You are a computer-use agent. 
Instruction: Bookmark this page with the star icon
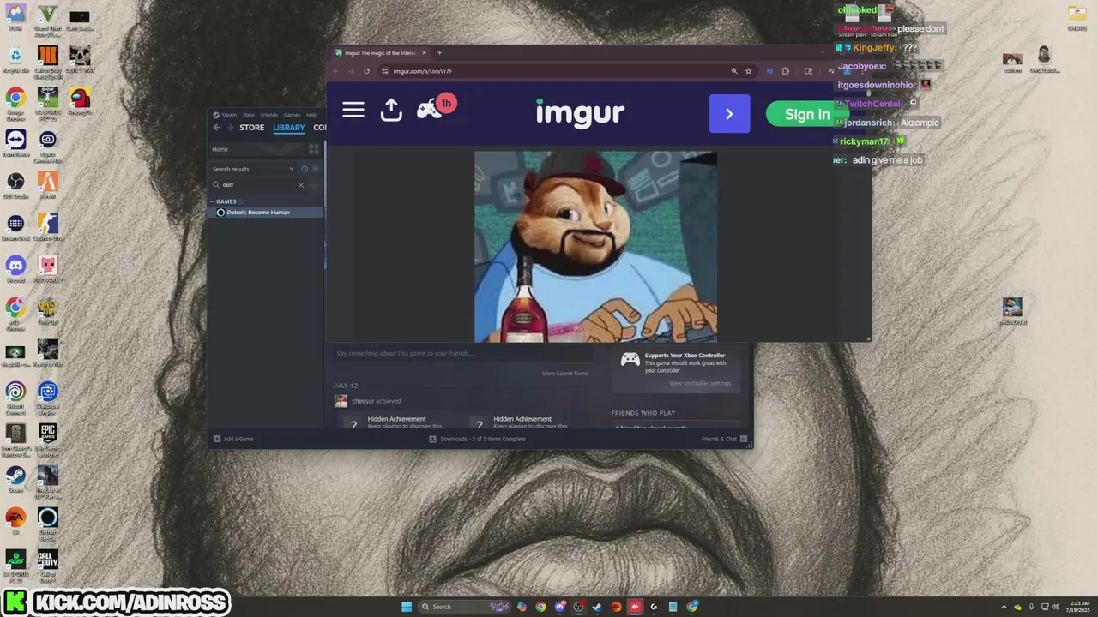[x=748, y=71]
